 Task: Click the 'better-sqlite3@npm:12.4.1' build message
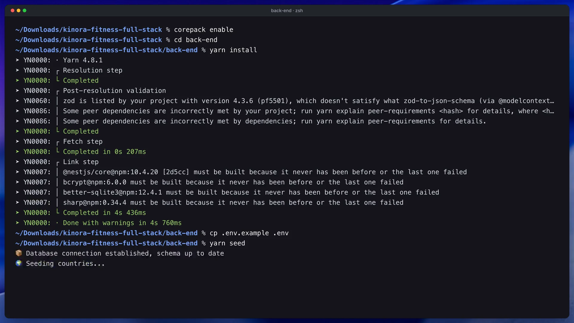(251, 192)
